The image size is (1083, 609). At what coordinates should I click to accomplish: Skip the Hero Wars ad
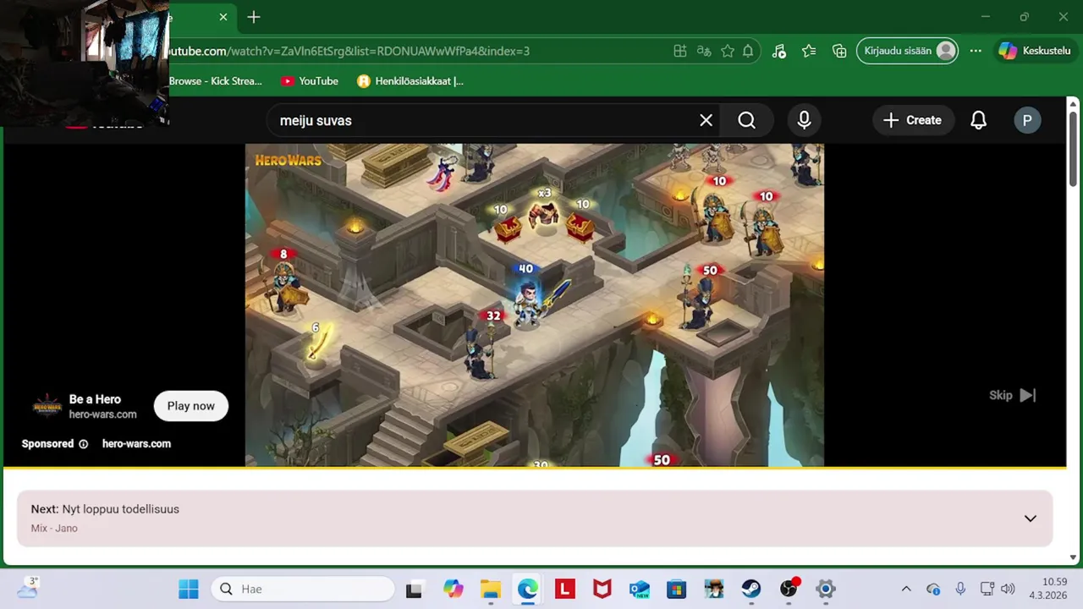1012,395
